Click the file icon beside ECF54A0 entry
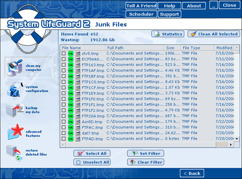Image resolution: width=242 pixels, height=179 pixels. (x=78, y=59)
